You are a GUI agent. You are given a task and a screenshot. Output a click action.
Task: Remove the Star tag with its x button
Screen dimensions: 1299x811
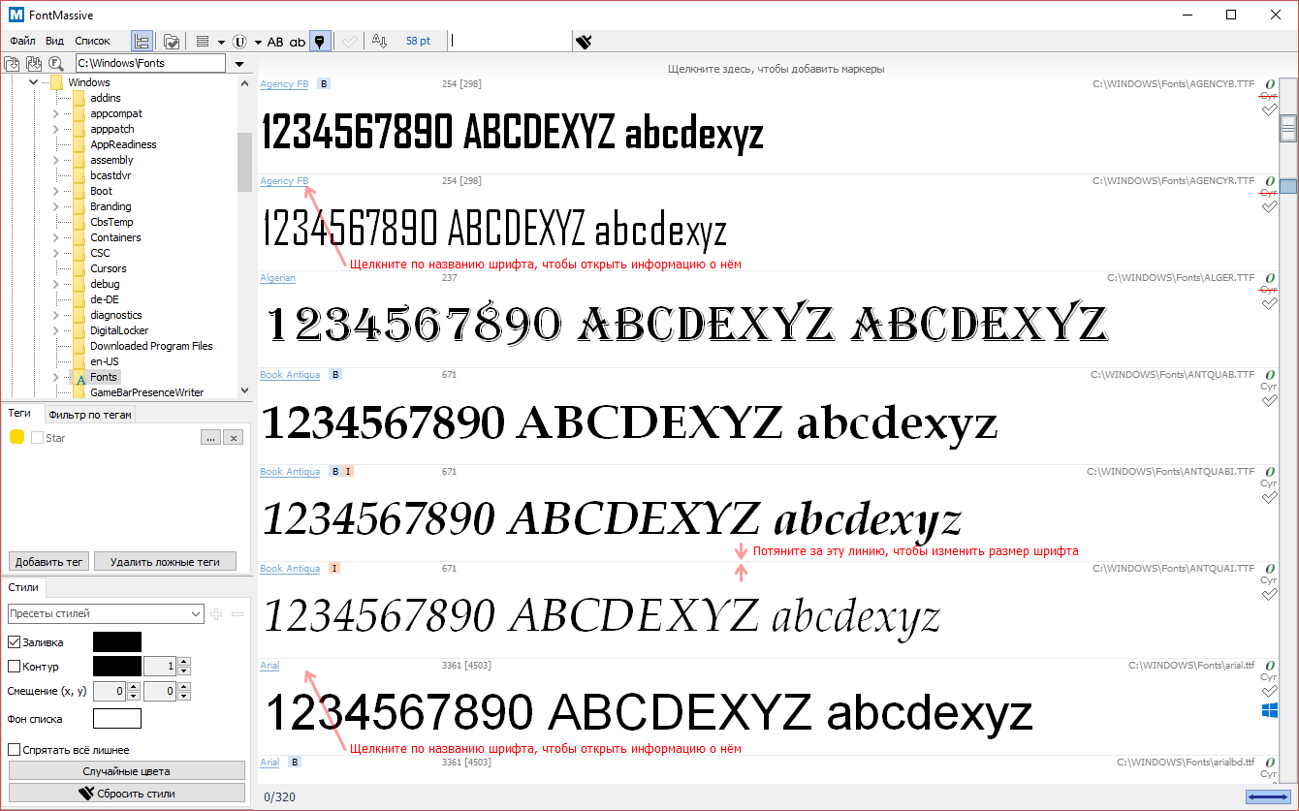[x=233, y=438]
